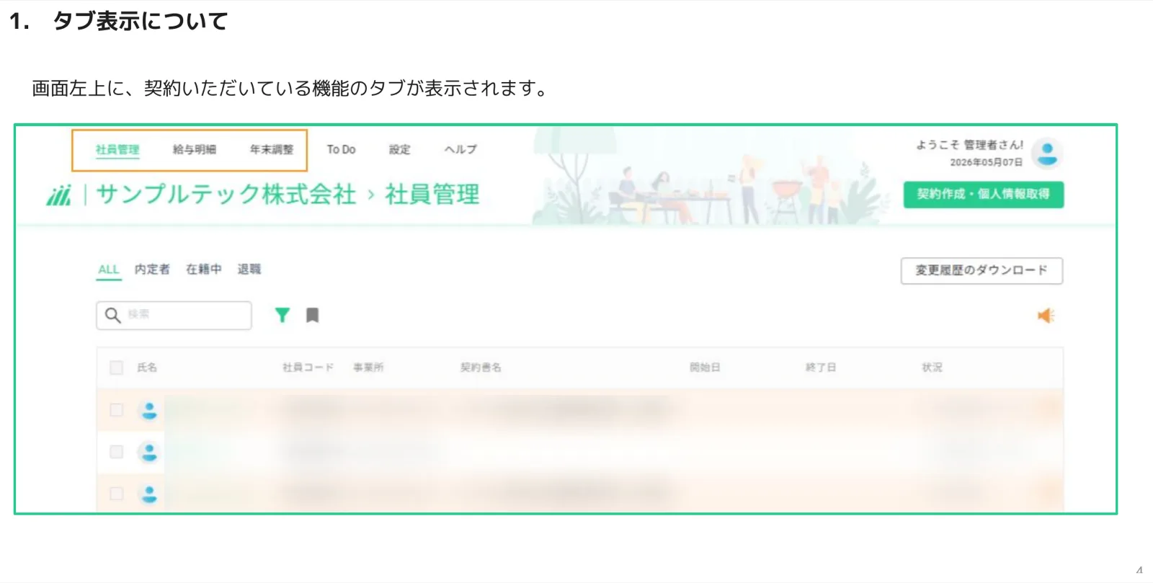This screenshot has width=1153, height=583.
Task: Check the first employee row checkbox
Action: tap(116, 410)
